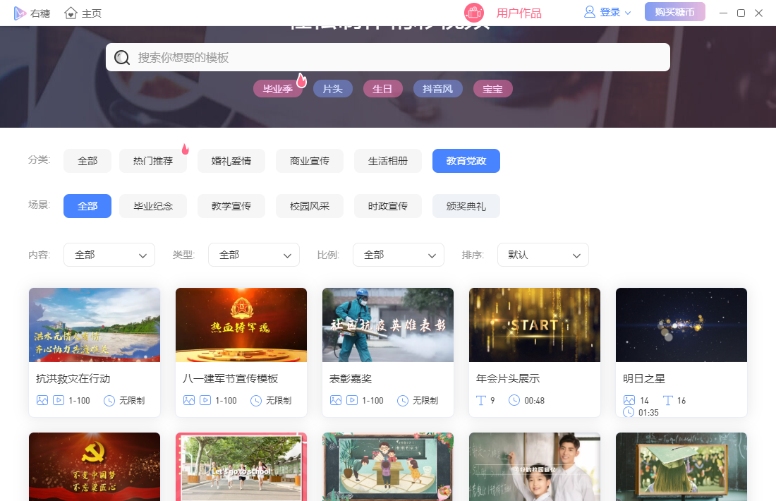Click the 毕业季 hot search tag

click(278, 89)
